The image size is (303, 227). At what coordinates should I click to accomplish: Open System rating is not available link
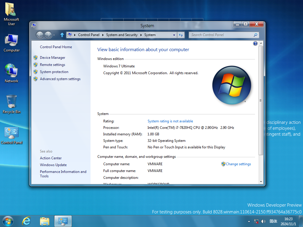170,121
